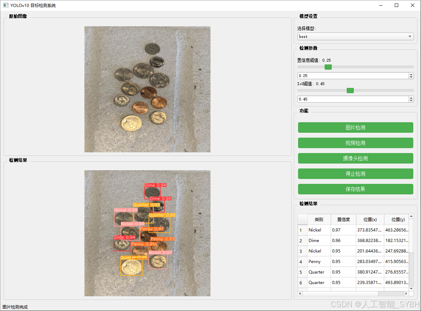Click the down arrow of the 0.25 spin box

coord(411,77)
